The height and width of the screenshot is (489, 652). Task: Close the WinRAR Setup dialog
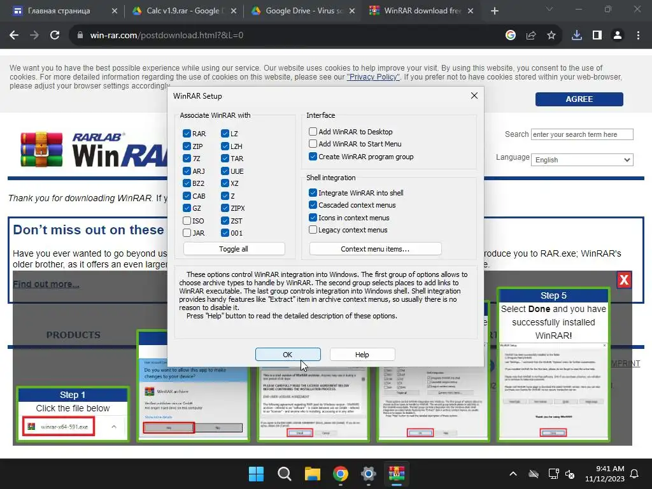474,96
